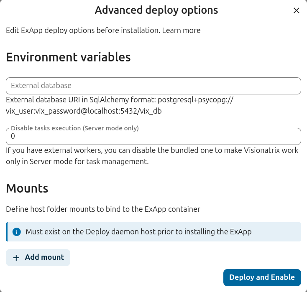Select the Environment variables heading
The image size is (307, 292).
point(68,57)
